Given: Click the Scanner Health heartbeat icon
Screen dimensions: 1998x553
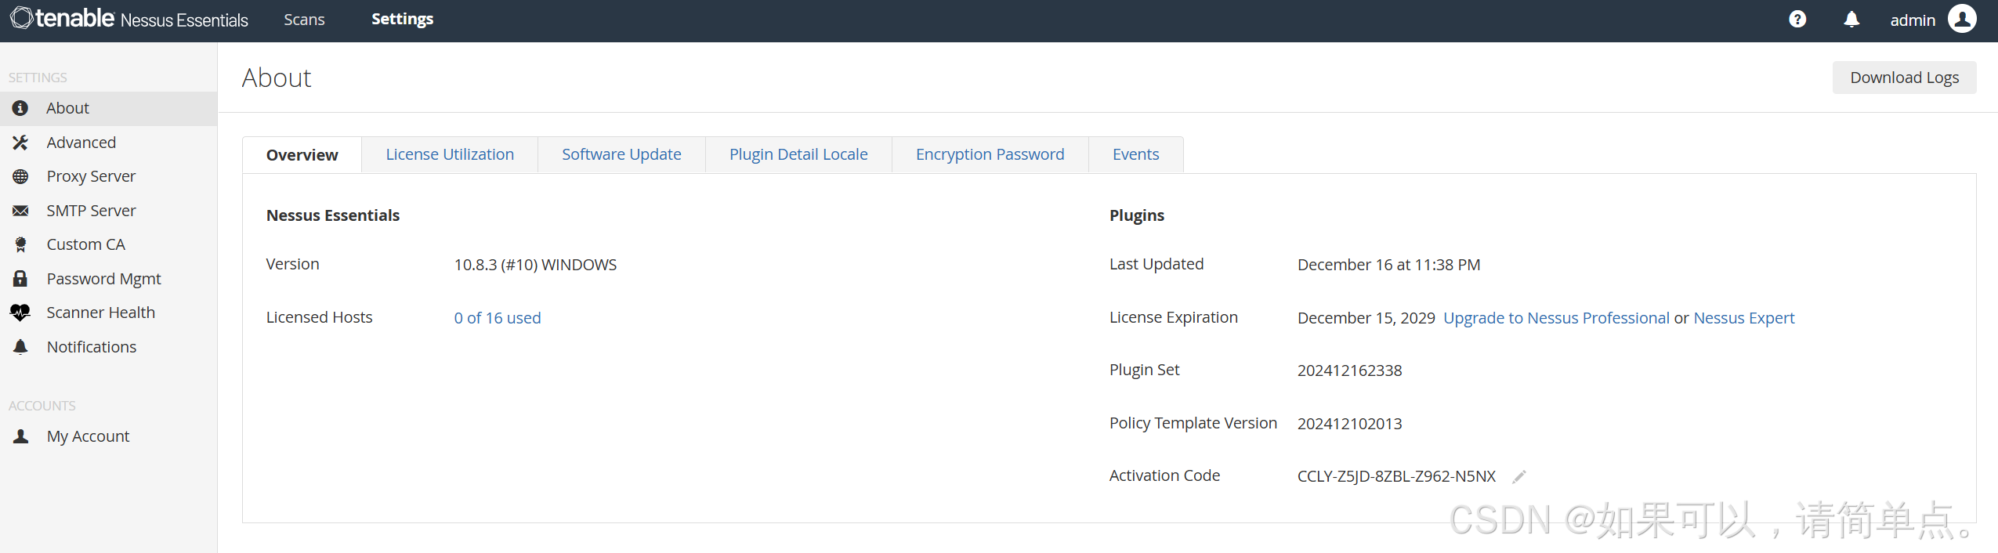Looking at the screenshot, I should click(x=20, y=313).
